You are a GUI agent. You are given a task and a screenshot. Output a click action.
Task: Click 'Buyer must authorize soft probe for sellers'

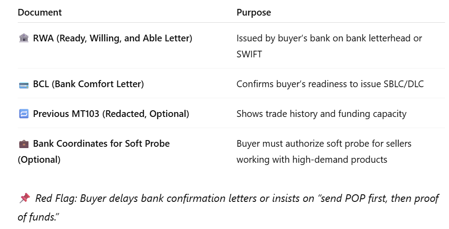[324, 144]
